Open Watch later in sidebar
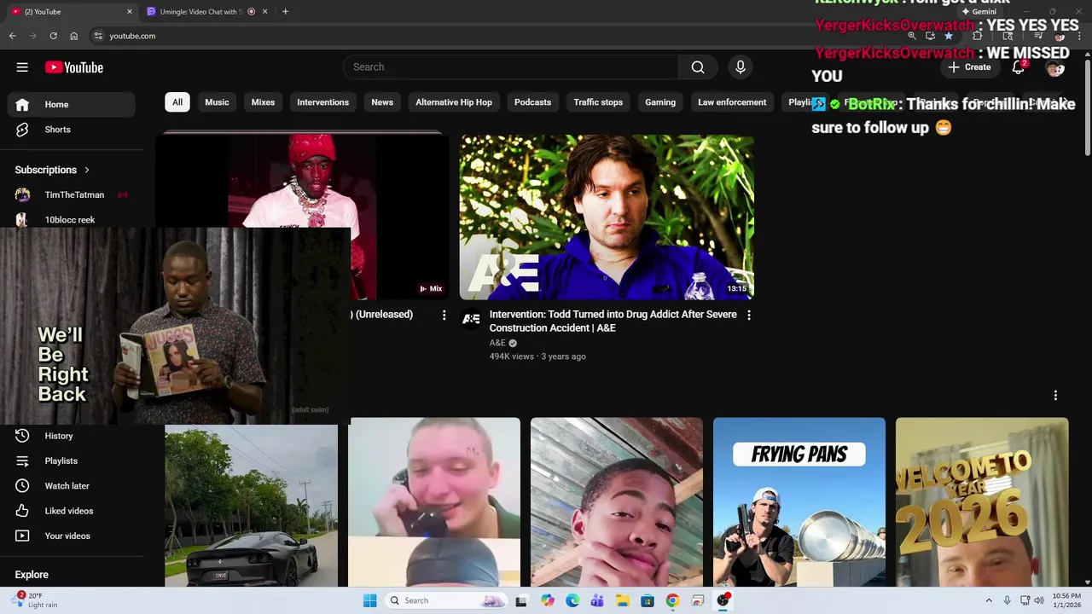This screenshot has height=614, width=1092. [x=72, y=486]
